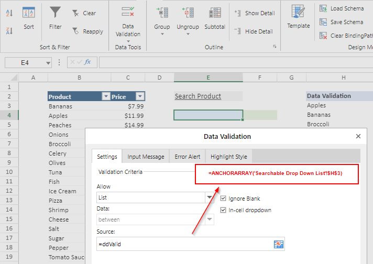
Task: Switch to the Input Message tab
Action: click(146, 157)
